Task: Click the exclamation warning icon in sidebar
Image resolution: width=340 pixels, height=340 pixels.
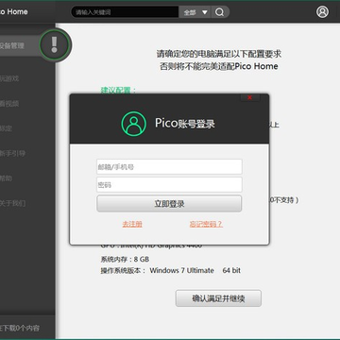Action: click(x=55, y=45)
